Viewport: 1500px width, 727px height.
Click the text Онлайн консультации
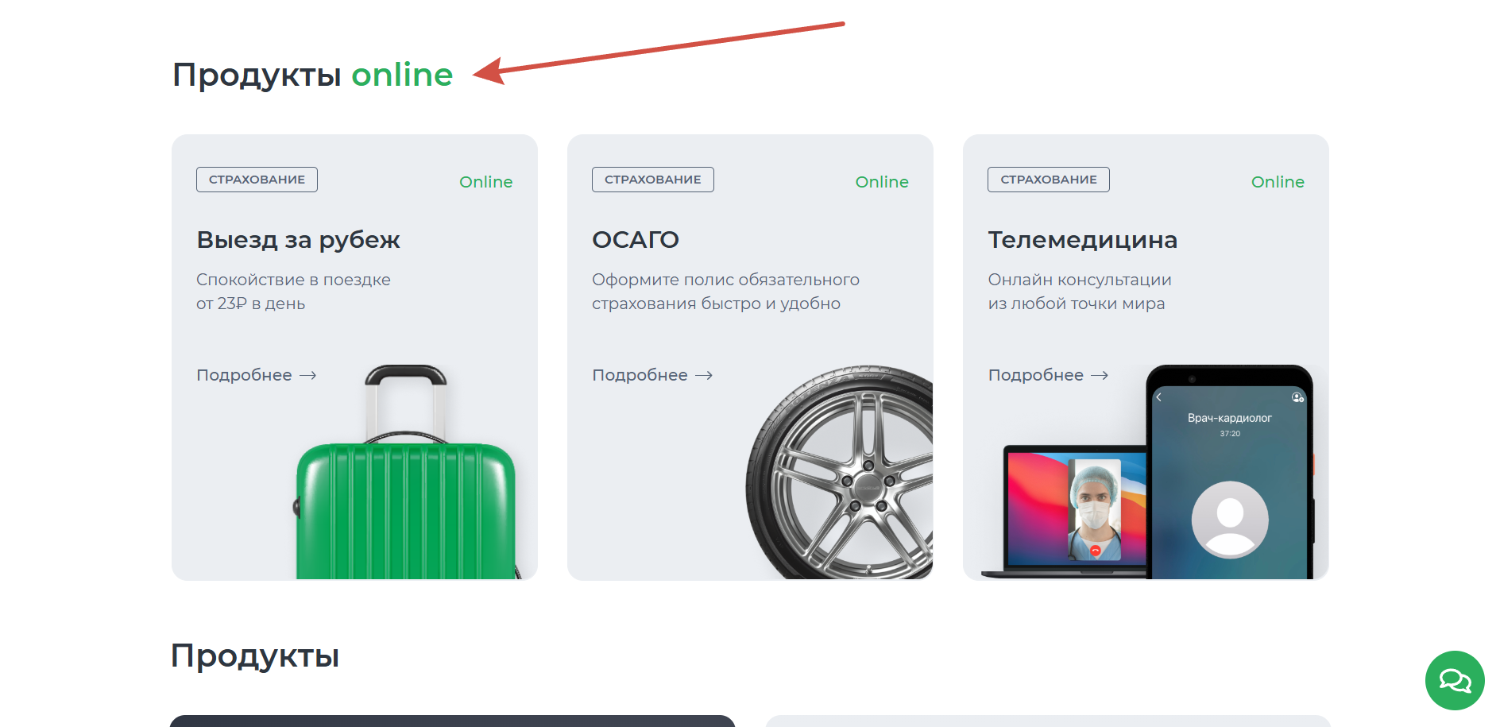[1080, 280]
